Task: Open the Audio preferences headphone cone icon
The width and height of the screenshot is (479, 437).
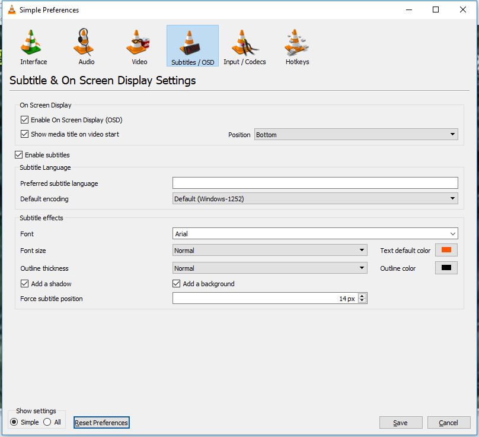Action: tap(84, 42)
